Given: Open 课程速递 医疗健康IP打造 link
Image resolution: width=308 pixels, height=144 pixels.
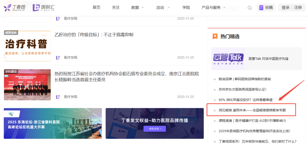Looking at the screenshot, I should pos(252,121).
